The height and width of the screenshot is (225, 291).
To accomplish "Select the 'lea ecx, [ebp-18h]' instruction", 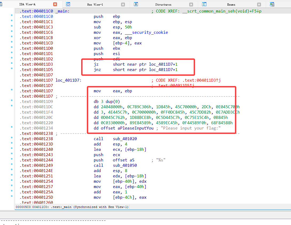I will click(120, 149).
